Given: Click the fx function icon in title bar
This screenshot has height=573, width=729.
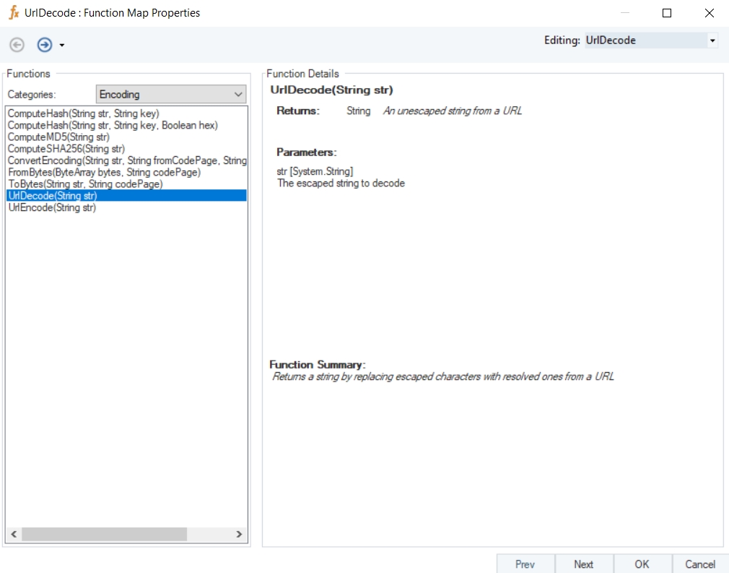Looking at the screenshot, I should pos(14,12).
